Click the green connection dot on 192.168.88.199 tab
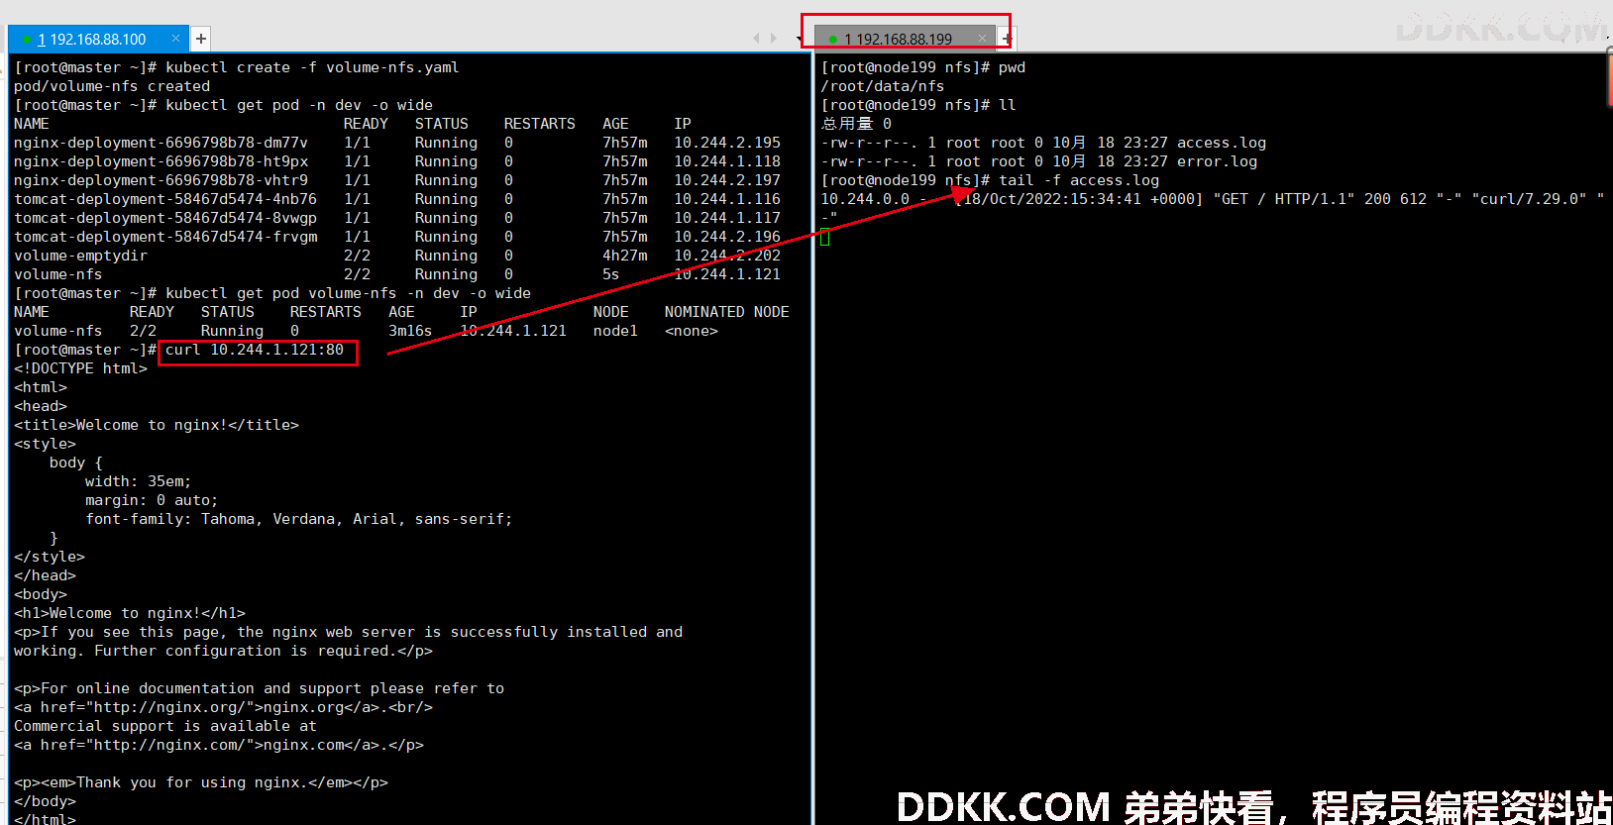 click(x=833, y=40)
